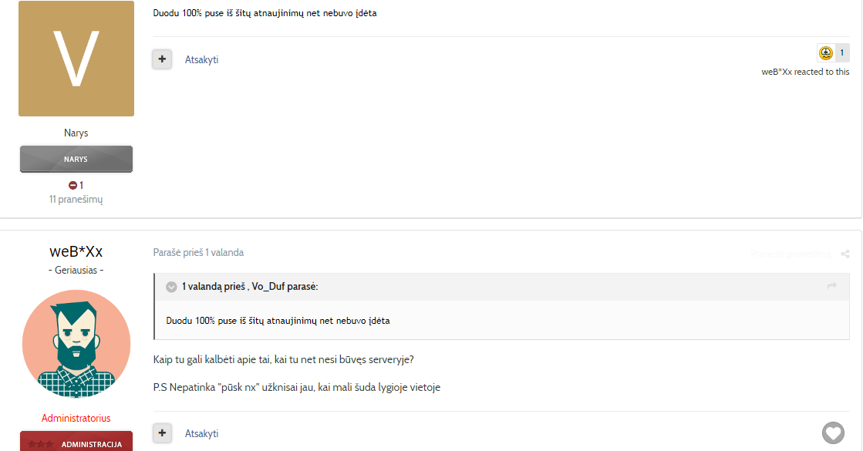Click Atsakyti under weB*Xx's post
Viewport: 863px width, 451px height.
click(201, 434)
